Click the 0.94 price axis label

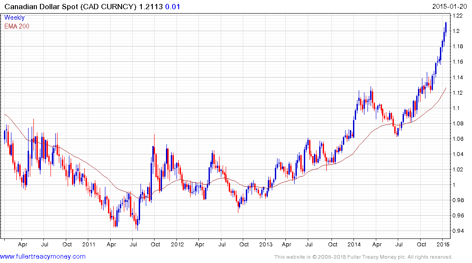(458, 231)
